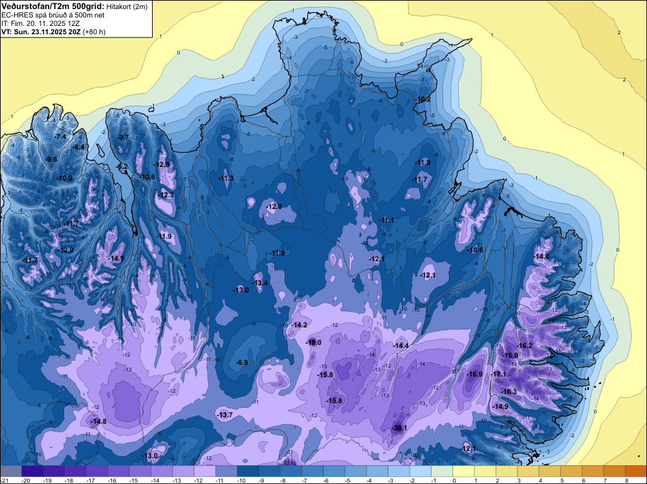The height and width of the screenshot is (484, 647).
Task: Click the -20 label on the color scale
Action: (27, 480)
